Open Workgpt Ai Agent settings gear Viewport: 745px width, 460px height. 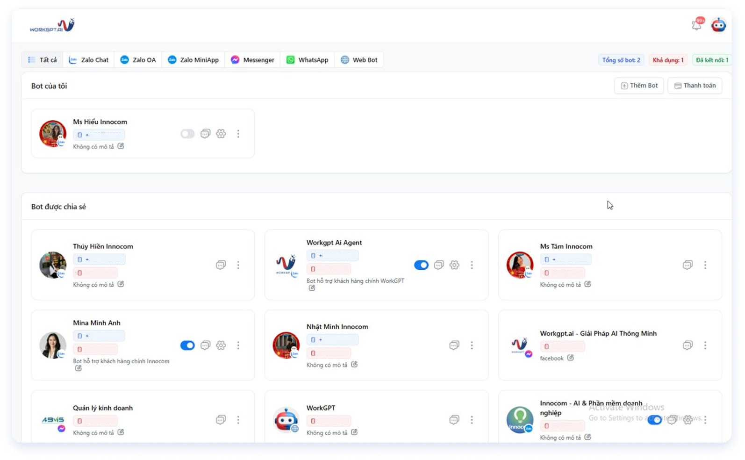click(x=454, y=265)
